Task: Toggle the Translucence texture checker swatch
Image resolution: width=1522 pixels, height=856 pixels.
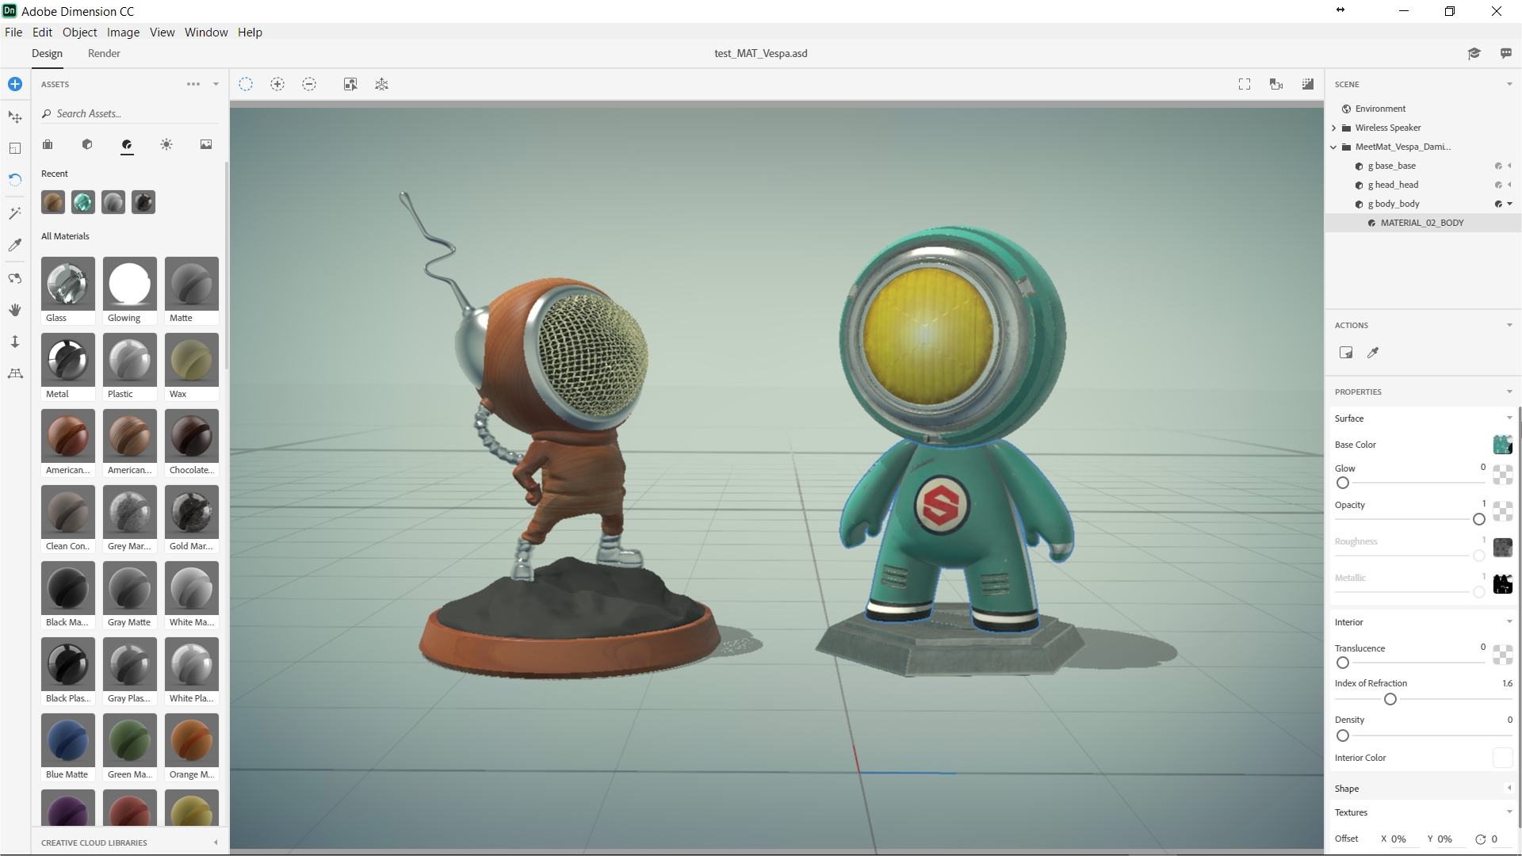Action: coord(1502,655)
